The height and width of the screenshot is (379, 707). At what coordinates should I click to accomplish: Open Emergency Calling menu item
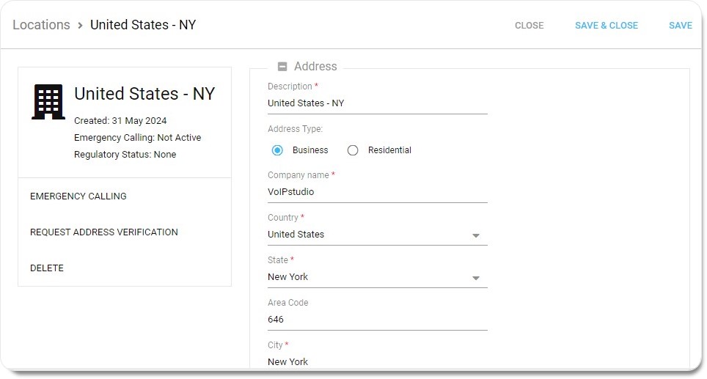pyautogui.click(x=78, y=196)
